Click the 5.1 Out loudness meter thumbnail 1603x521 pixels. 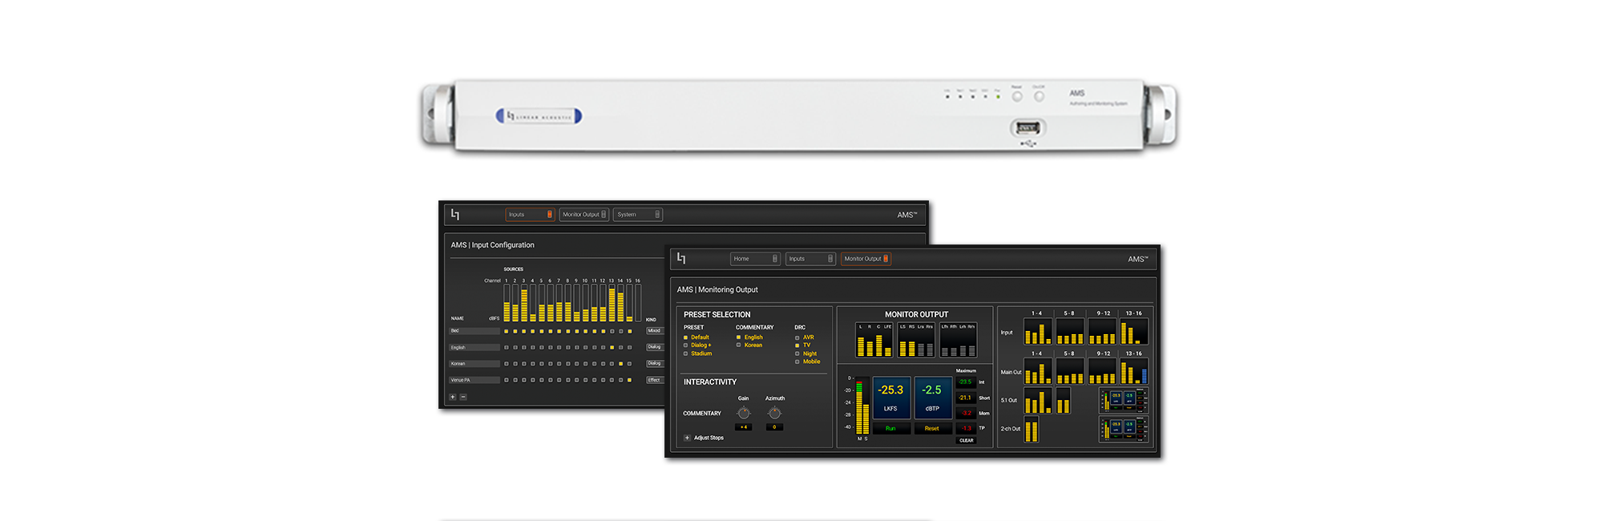click(1124, 400)
